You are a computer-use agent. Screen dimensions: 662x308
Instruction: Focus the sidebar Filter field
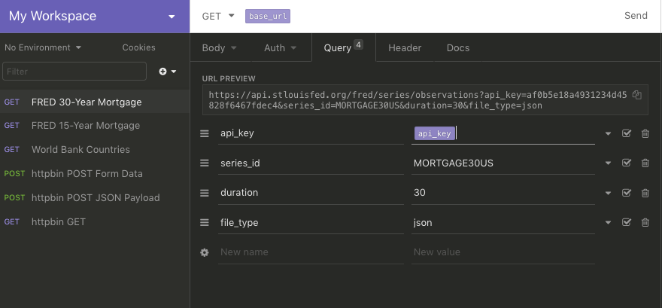click(x=74, y=72)
